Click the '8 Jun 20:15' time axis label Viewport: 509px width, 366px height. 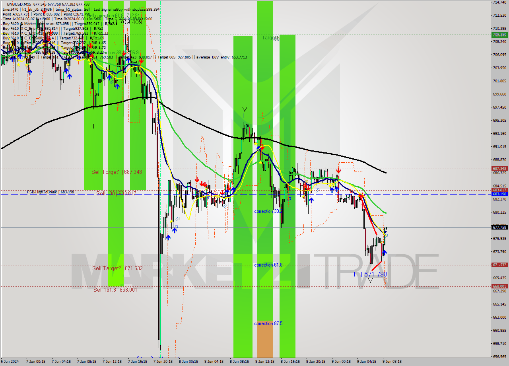(x=316, y=362)
